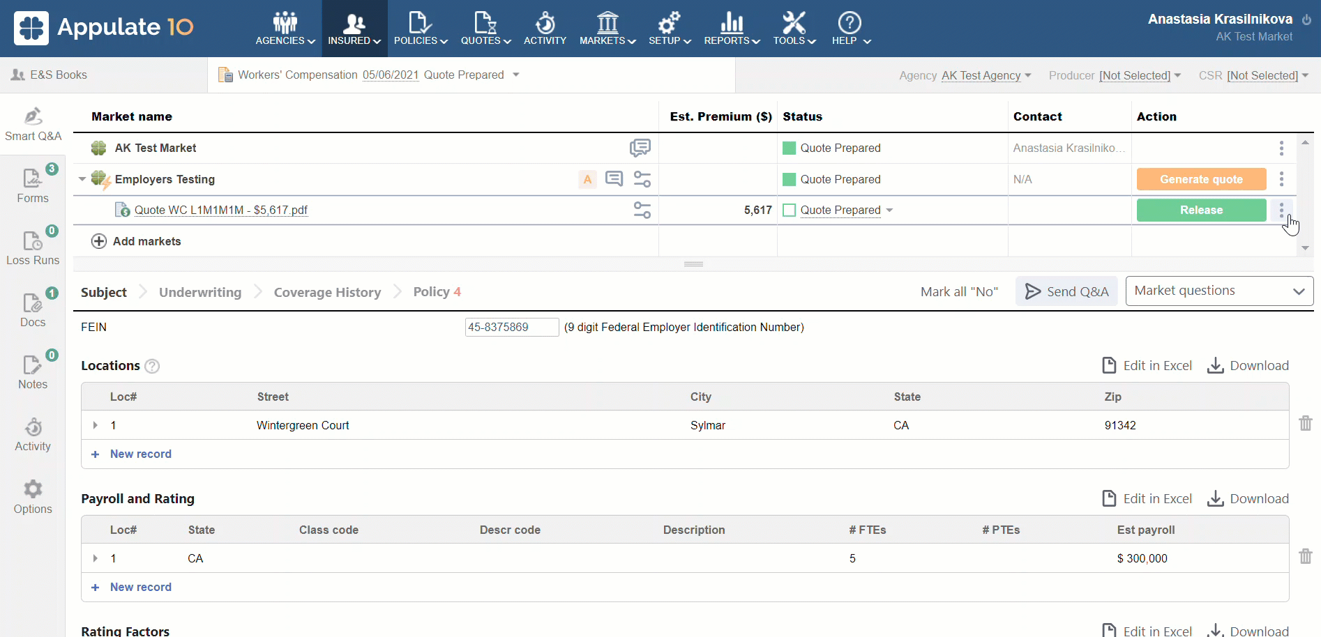Switch to the Coverage History tab
The width and height of the screenshot is (1321, 637).
[x=327, y=292]
